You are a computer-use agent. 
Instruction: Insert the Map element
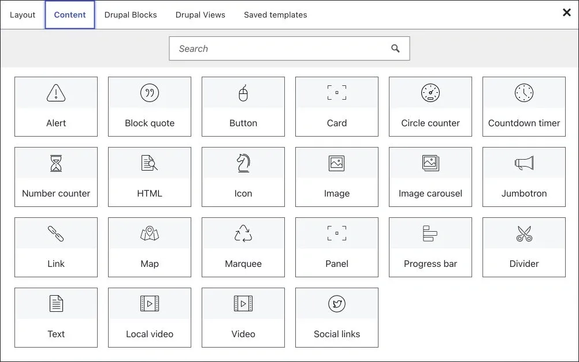click(150, 247)
